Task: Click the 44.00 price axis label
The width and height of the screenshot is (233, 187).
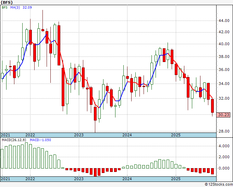Action: (x=224, y=21)
